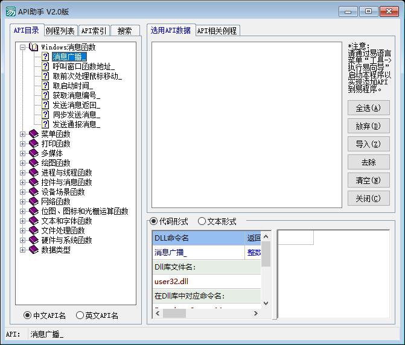Open the 例程列表 tab
The width and height of the screenshot is (405, 345).
click(x=60, y=31)
